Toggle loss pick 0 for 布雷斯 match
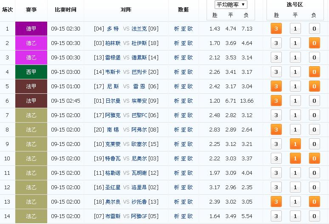Viewport: 329px width, 224px height. tap(314, 216)
